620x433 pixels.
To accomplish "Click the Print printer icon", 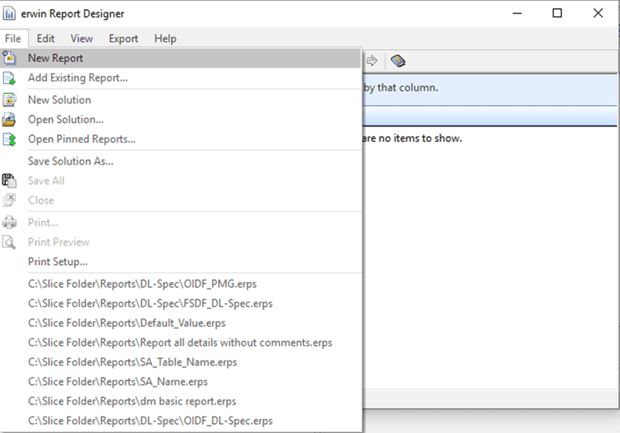I will (9, 223).
